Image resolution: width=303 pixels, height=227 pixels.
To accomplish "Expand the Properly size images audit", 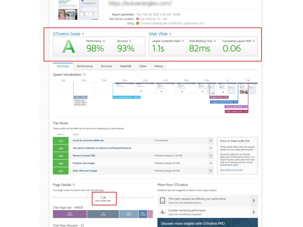I will 211,163.
